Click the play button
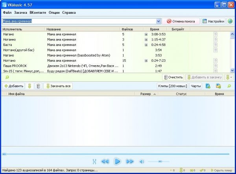Screen dimensions: 236x174 (x=117, y=161)
